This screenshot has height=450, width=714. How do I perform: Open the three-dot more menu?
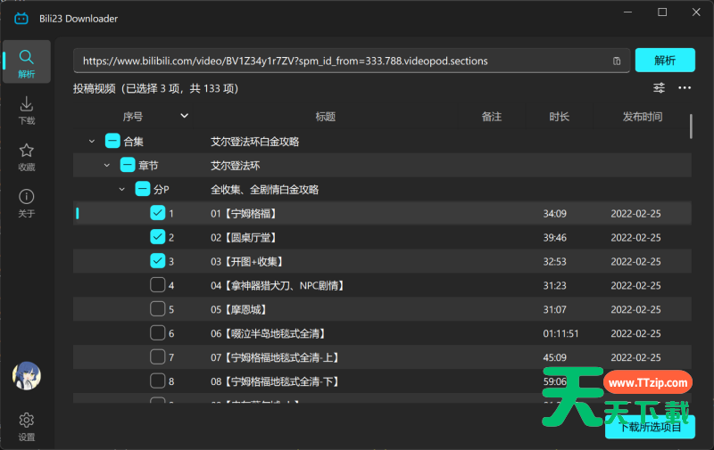(685, 87)
